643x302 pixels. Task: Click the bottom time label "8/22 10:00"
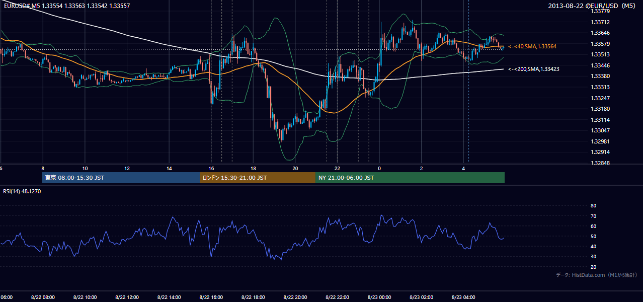pyautogui.click(x=85, y=297)
